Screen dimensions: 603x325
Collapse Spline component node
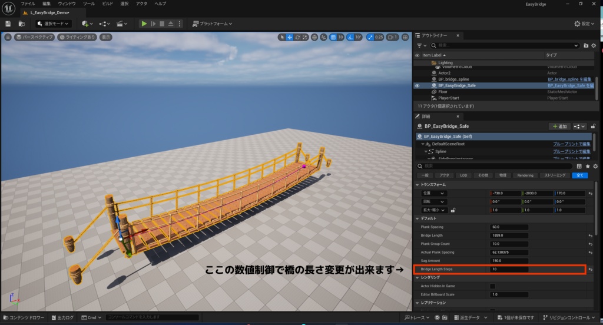tap(426, 151)
